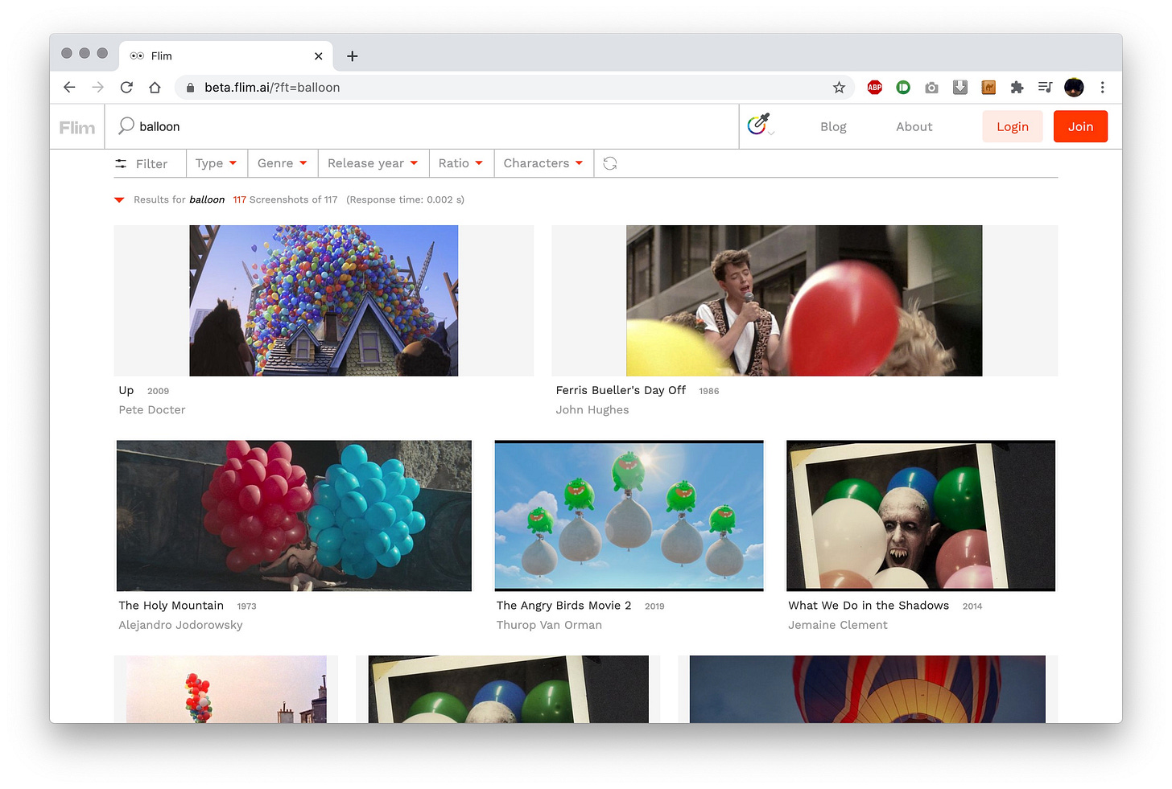Click the year 1973 label
Viewport: 1172px width, 789px height.
click(x=246, y=606)
